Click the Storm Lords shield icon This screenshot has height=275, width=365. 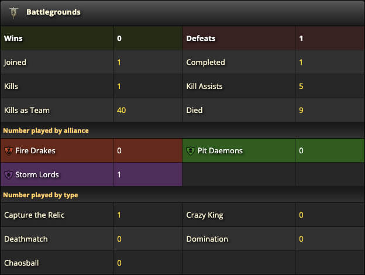click(9, 174)
